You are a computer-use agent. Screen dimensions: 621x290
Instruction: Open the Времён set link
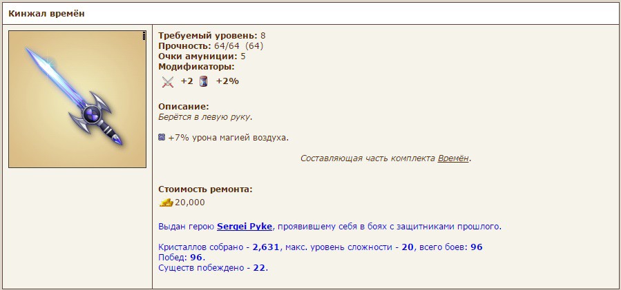pyautogui.click(x=453, y=158)
